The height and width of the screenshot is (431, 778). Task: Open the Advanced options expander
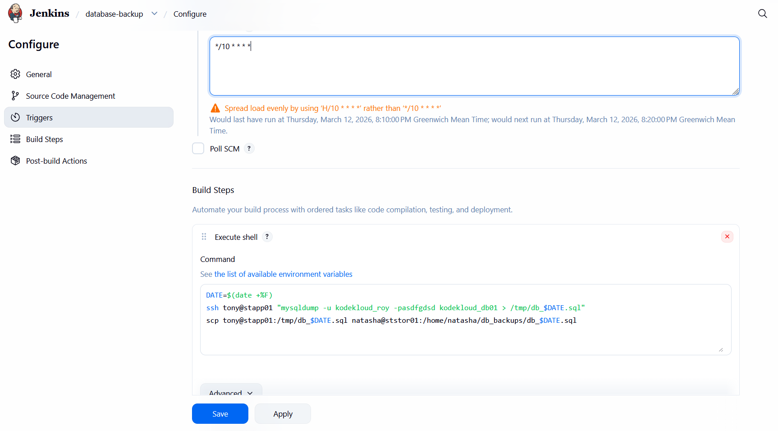[231, 393]
